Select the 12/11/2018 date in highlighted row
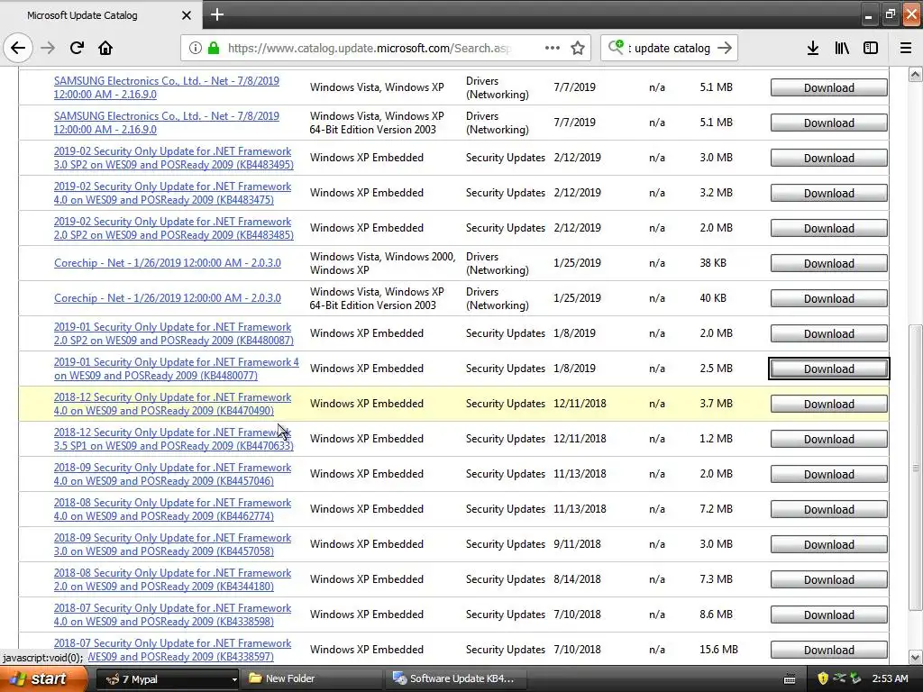The width and height of the screenshot is (923, 692). point(580,404)
